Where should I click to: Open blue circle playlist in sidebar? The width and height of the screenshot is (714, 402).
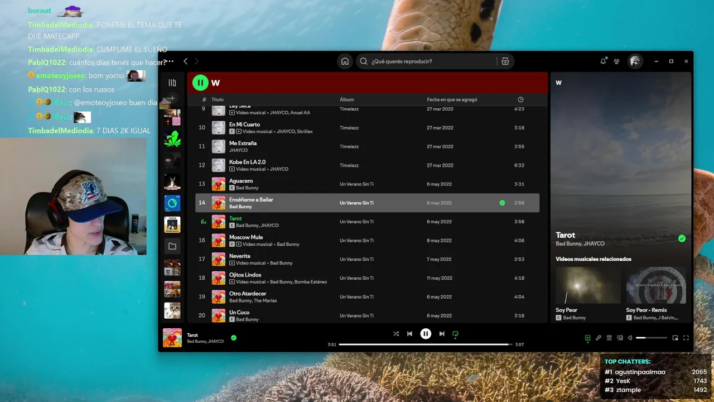point(172,203)
